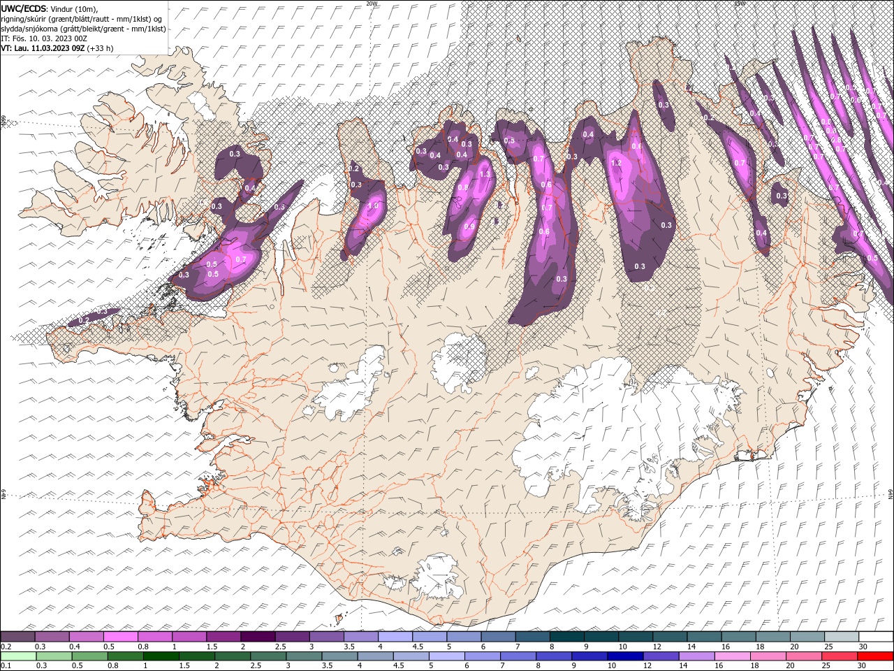This screenshot has height=671, width=894.
Task: Click the '20W' longitude label at top edge
Action: click(372, 3)
